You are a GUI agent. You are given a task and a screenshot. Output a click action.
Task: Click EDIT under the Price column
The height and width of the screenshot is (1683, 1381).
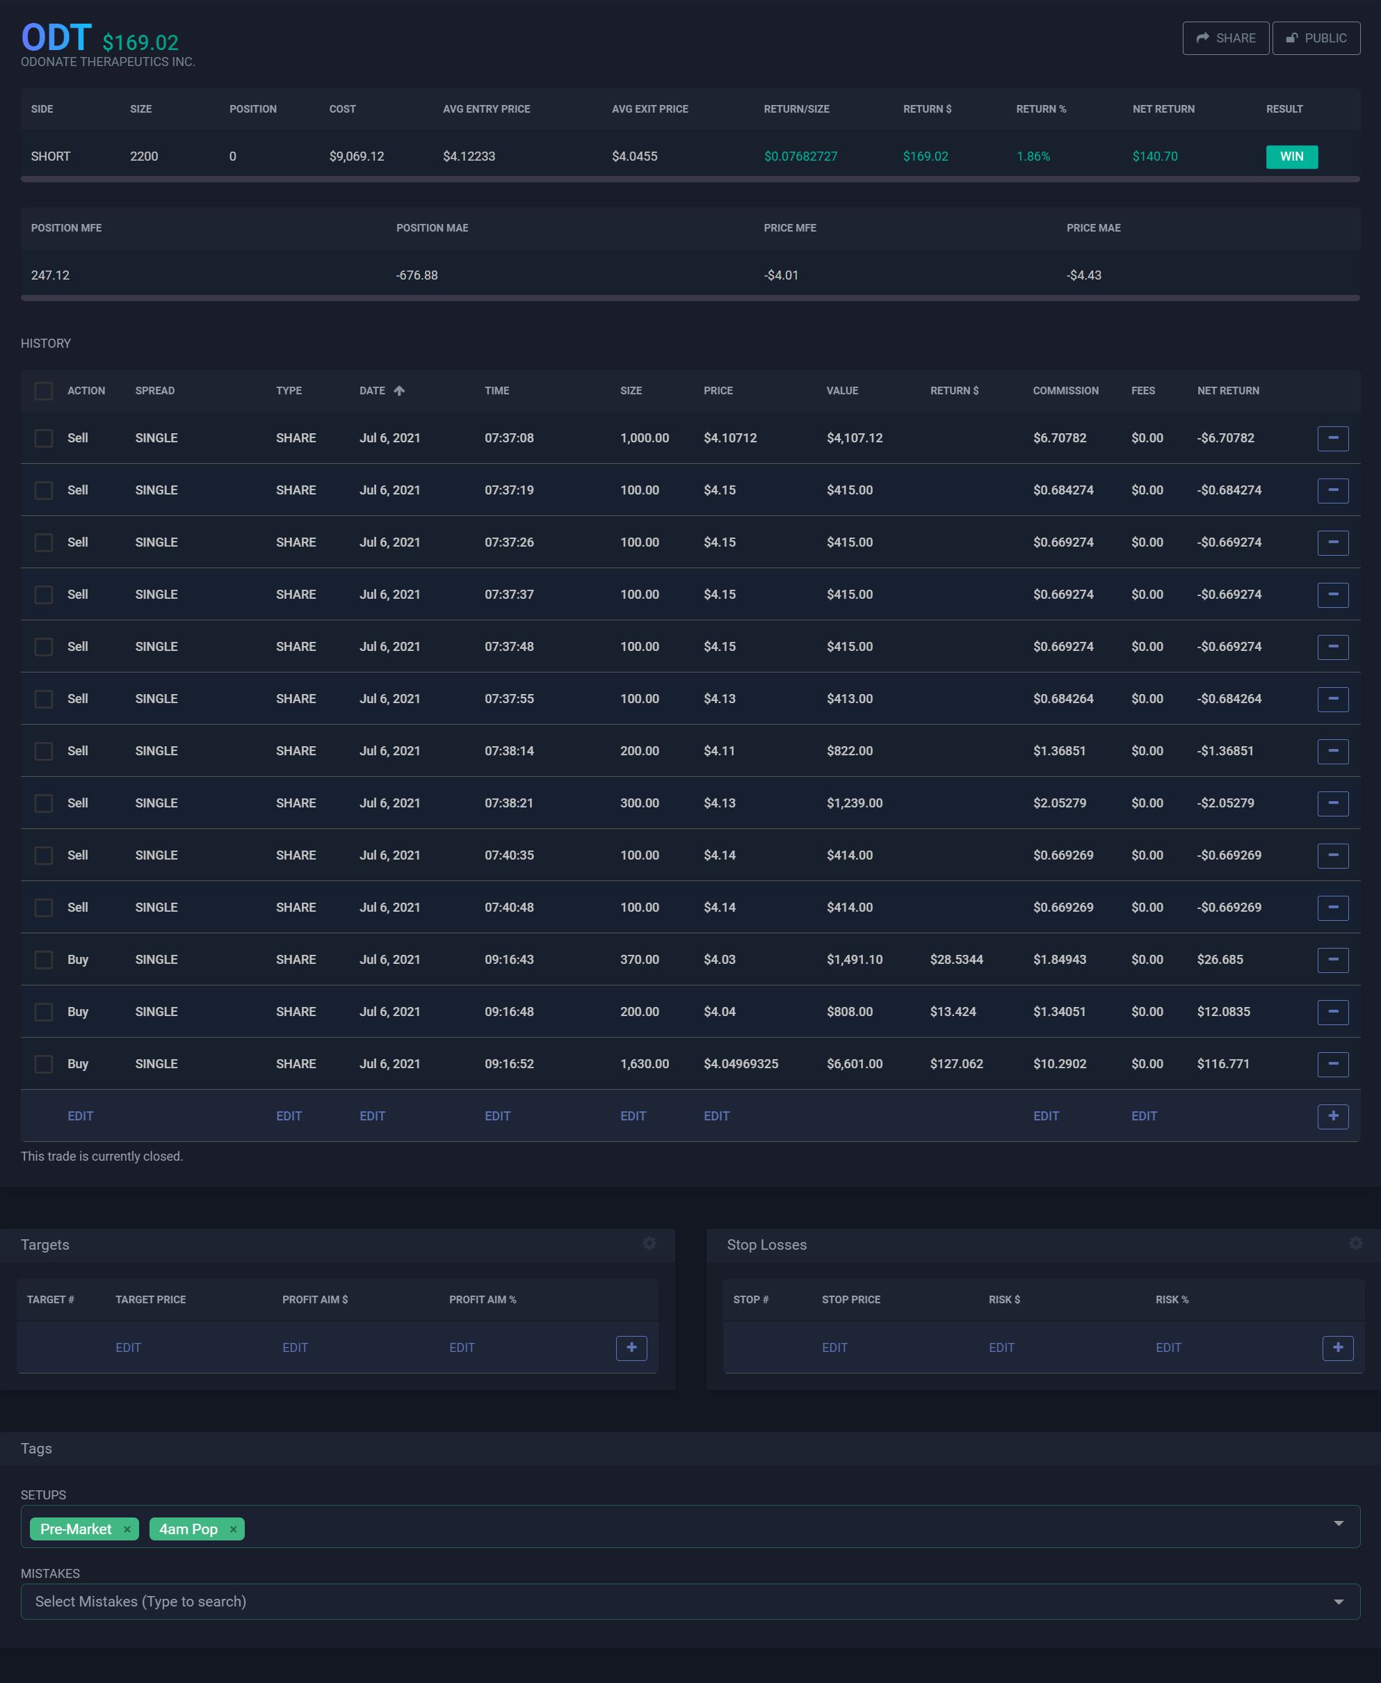716,1116
